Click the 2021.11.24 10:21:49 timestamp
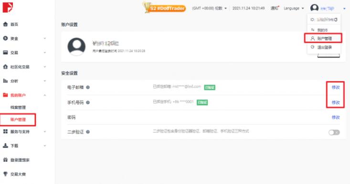Viewport: 350px width, 184px height. 248,8
